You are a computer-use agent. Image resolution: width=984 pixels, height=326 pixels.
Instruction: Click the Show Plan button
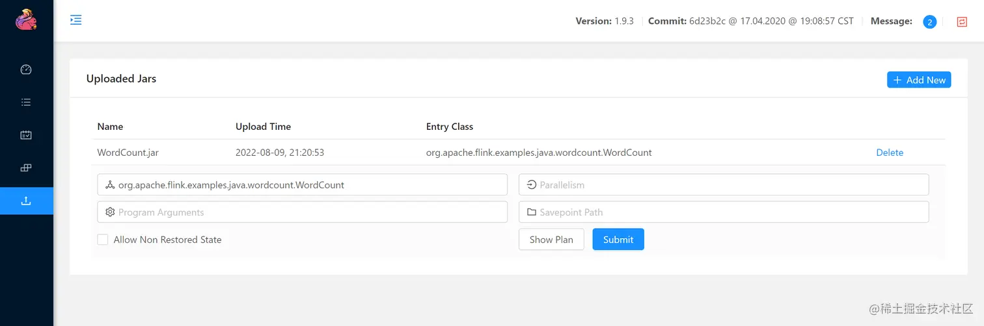tap(551, 240)
